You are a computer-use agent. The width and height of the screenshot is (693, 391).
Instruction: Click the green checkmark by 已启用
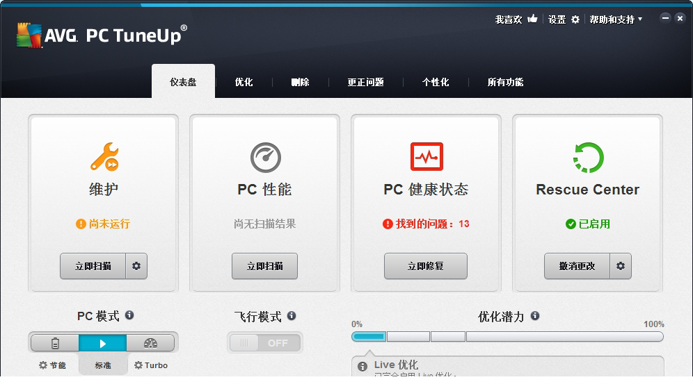click(571, 224)
